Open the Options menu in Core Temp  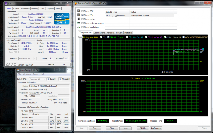pos(27,74)
